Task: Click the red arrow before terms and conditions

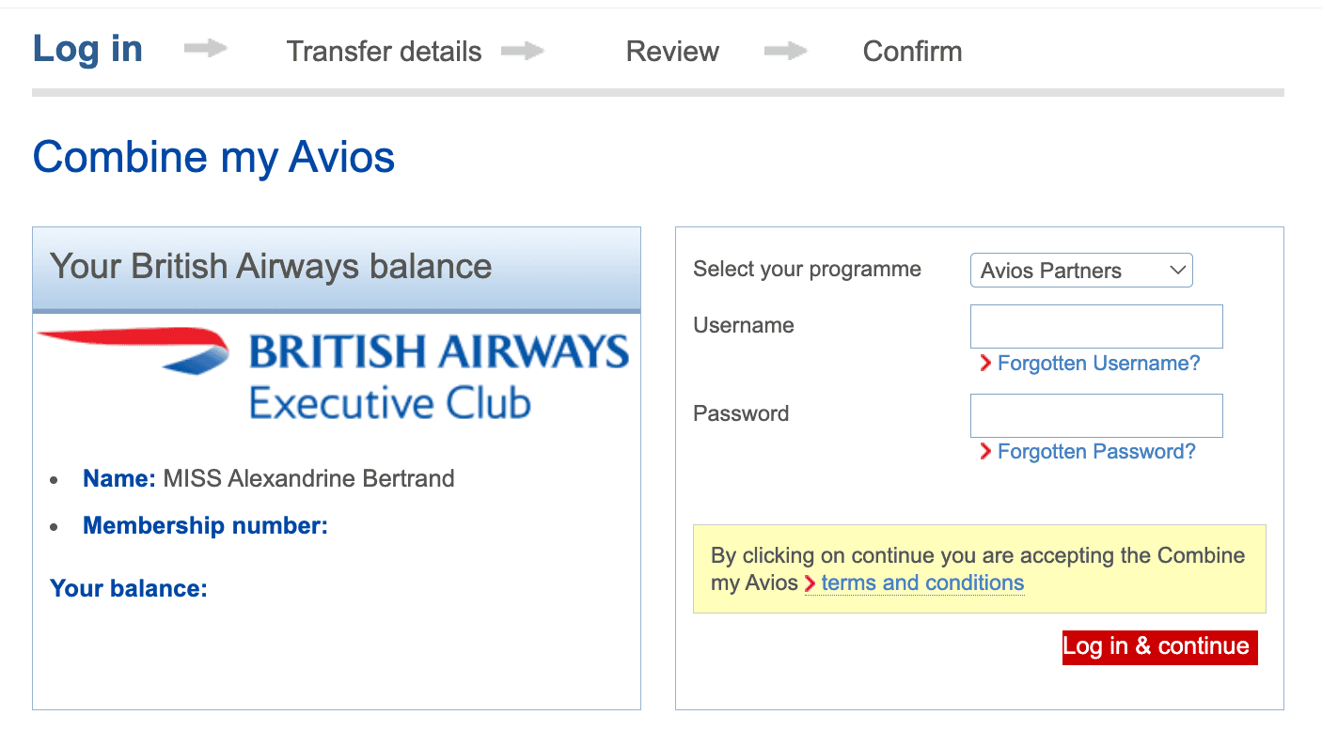Action: (x=810, y=583)
